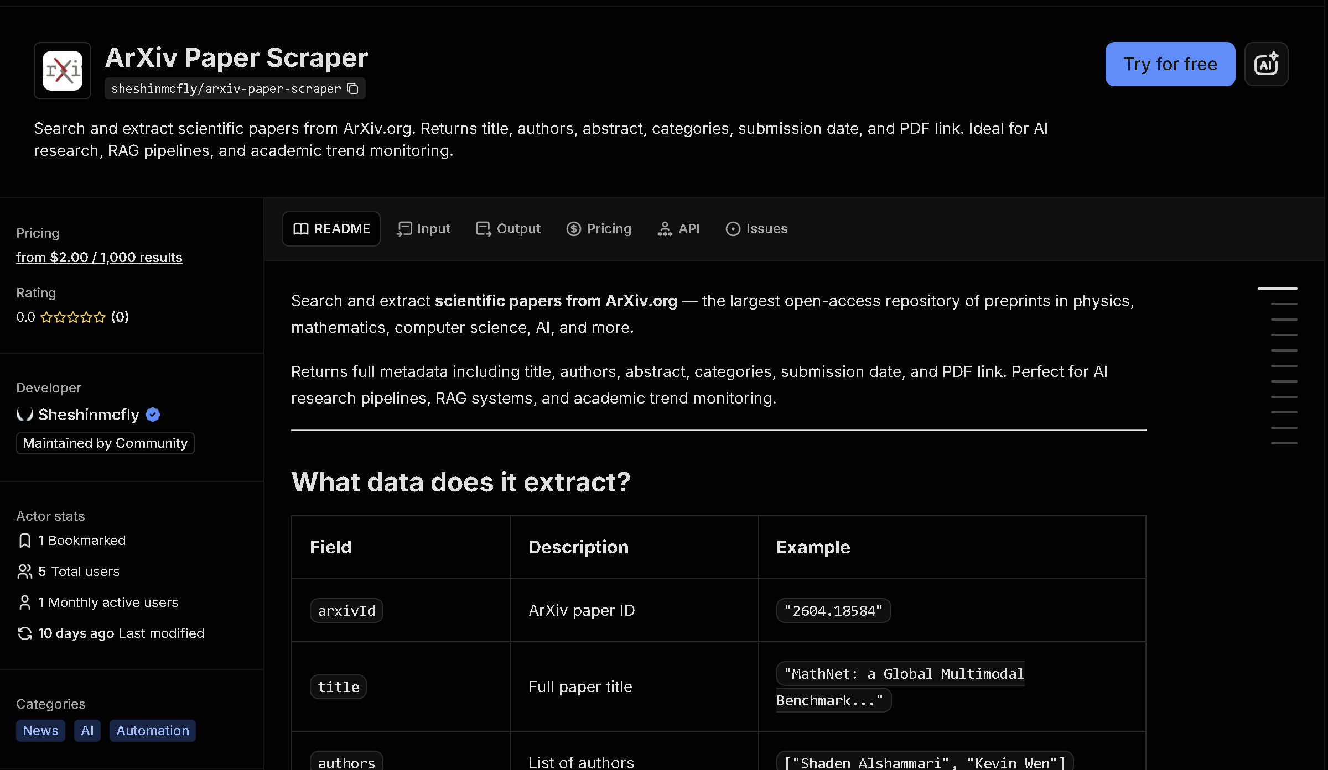Screen dimensions: 1328x770
Task: Open the AI assistant sparkle icon button
Action: coord(1266,64)
